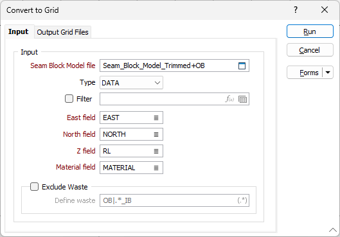Viewport: 340px width, 237px height.
Task: Open the filter form list icon
Action: pos(242,99)
